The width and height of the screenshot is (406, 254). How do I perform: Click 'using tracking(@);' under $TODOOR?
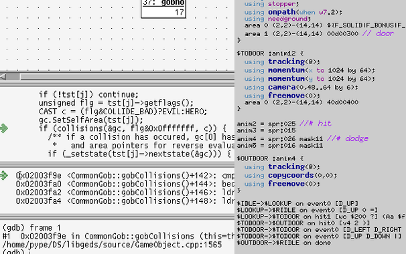point(282,62)
